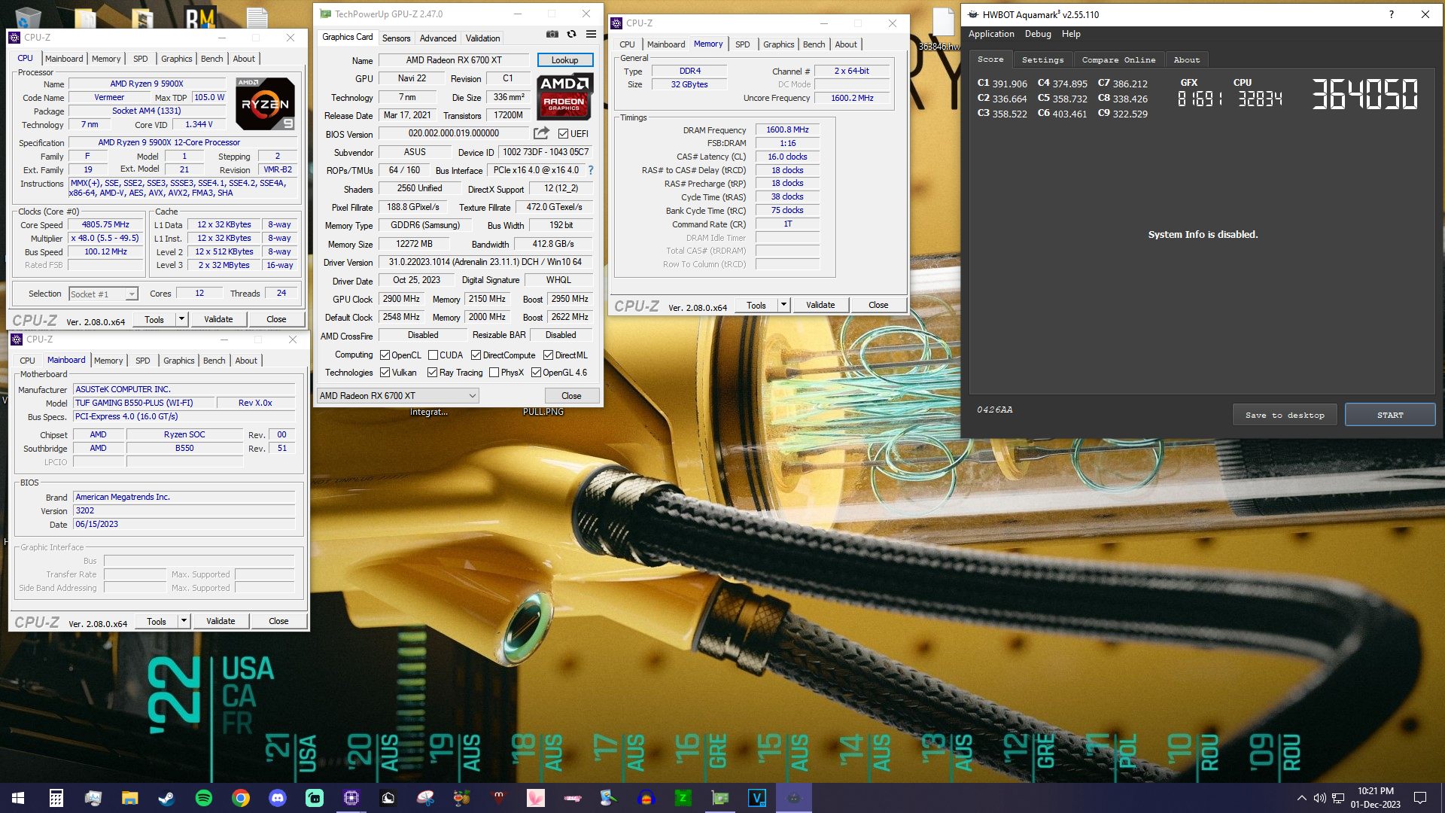Expand Tools dropdown arrow in CPU-Z Memory window
Screen dimensions: 1445x813
click(783, 305)
